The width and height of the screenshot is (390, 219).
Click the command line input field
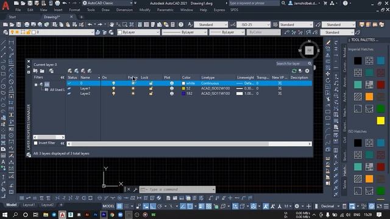pos(177,190)
